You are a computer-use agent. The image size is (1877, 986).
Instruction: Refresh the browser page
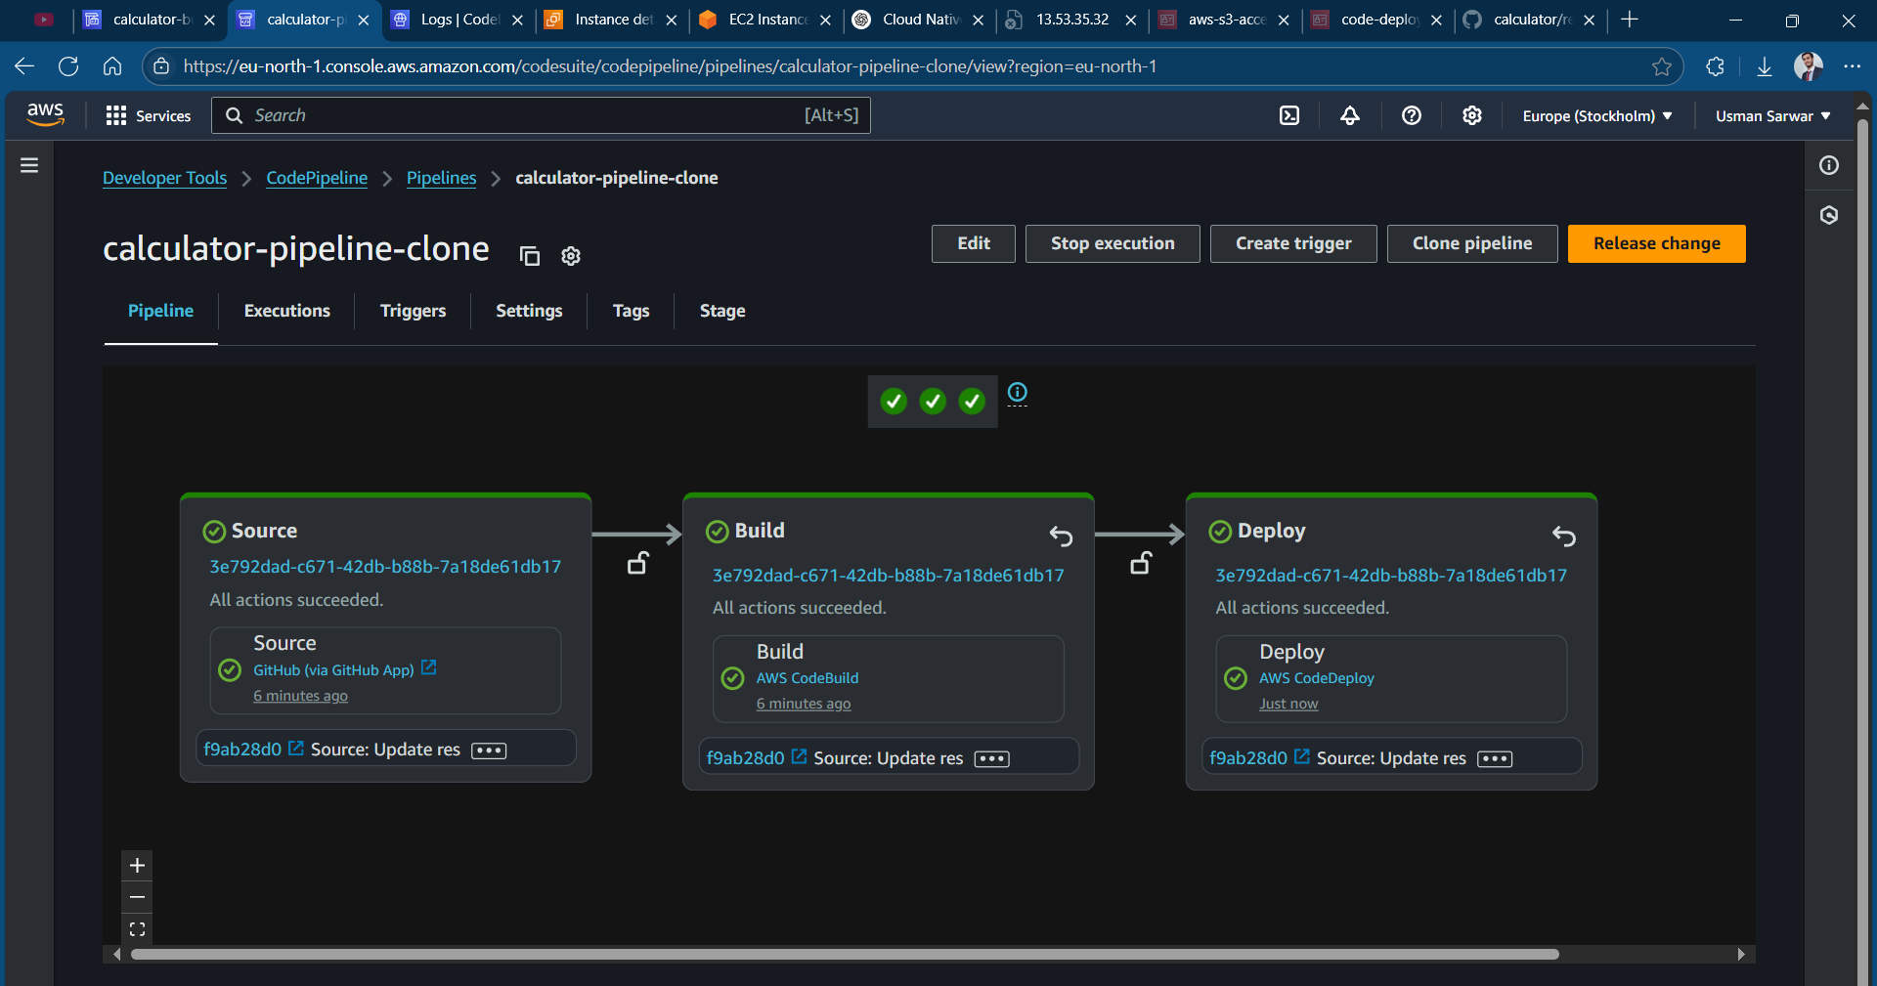pos(68,66)
